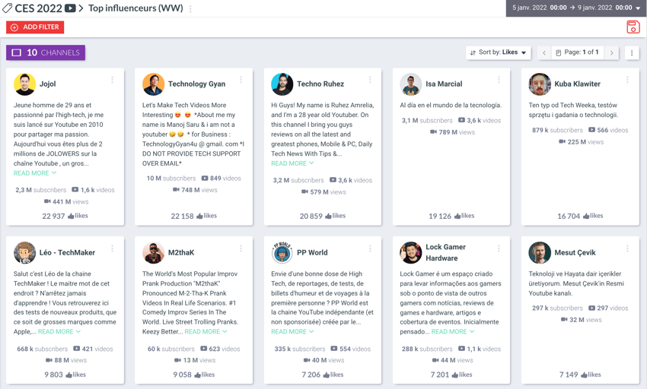Viewport: 647px width, 389px height.
Task: Open the Mesut Çevik channel name
Action: (x=575, y=252)
